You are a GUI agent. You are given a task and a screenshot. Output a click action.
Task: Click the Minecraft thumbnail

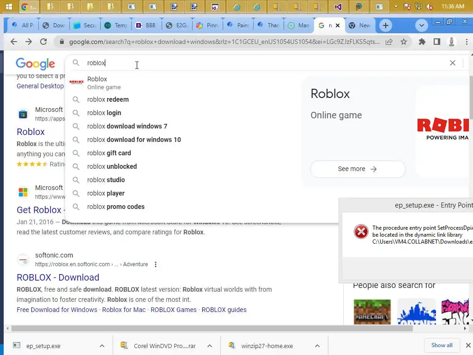(x=372, y=312)
